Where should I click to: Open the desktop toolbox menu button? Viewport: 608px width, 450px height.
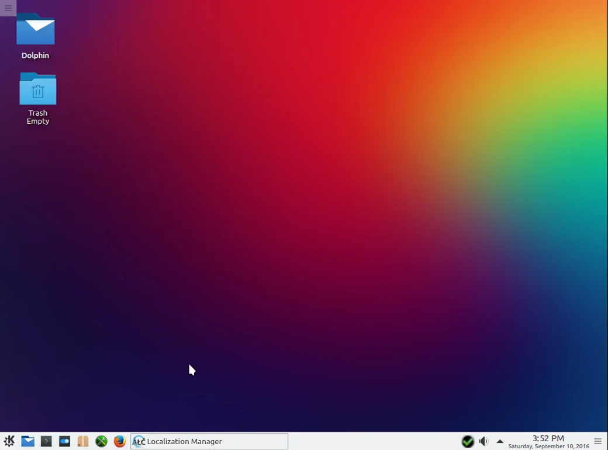(x=8, y=8)
